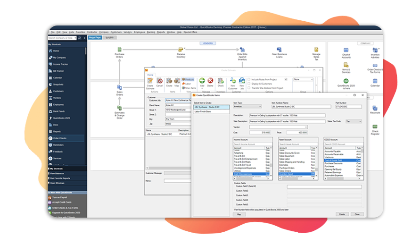Switch to Home Page tab
The width and height of the screenshot is (411, 245).
(95, 38)
